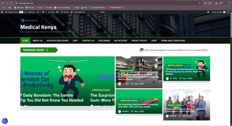Open the Extensions bookmark
Viewport: 232px width, 126px height.
pyautogui.click(x=19, y=8)
